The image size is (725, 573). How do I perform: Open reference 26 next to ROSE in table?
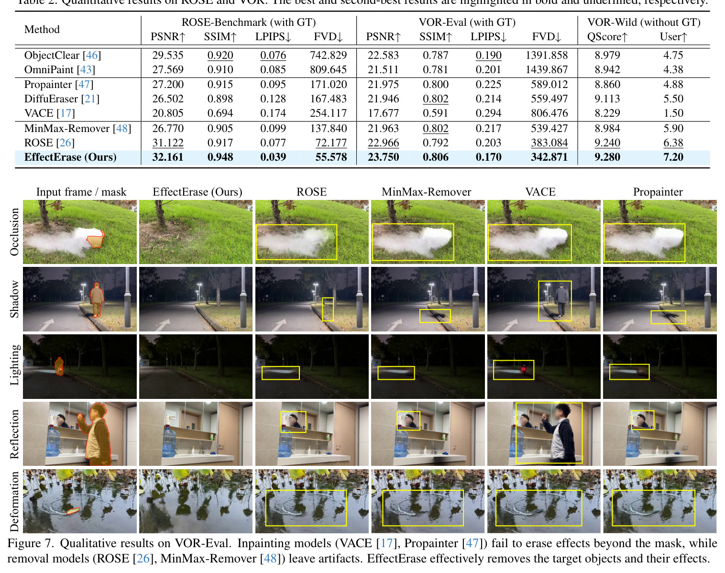tap(66, 143)
